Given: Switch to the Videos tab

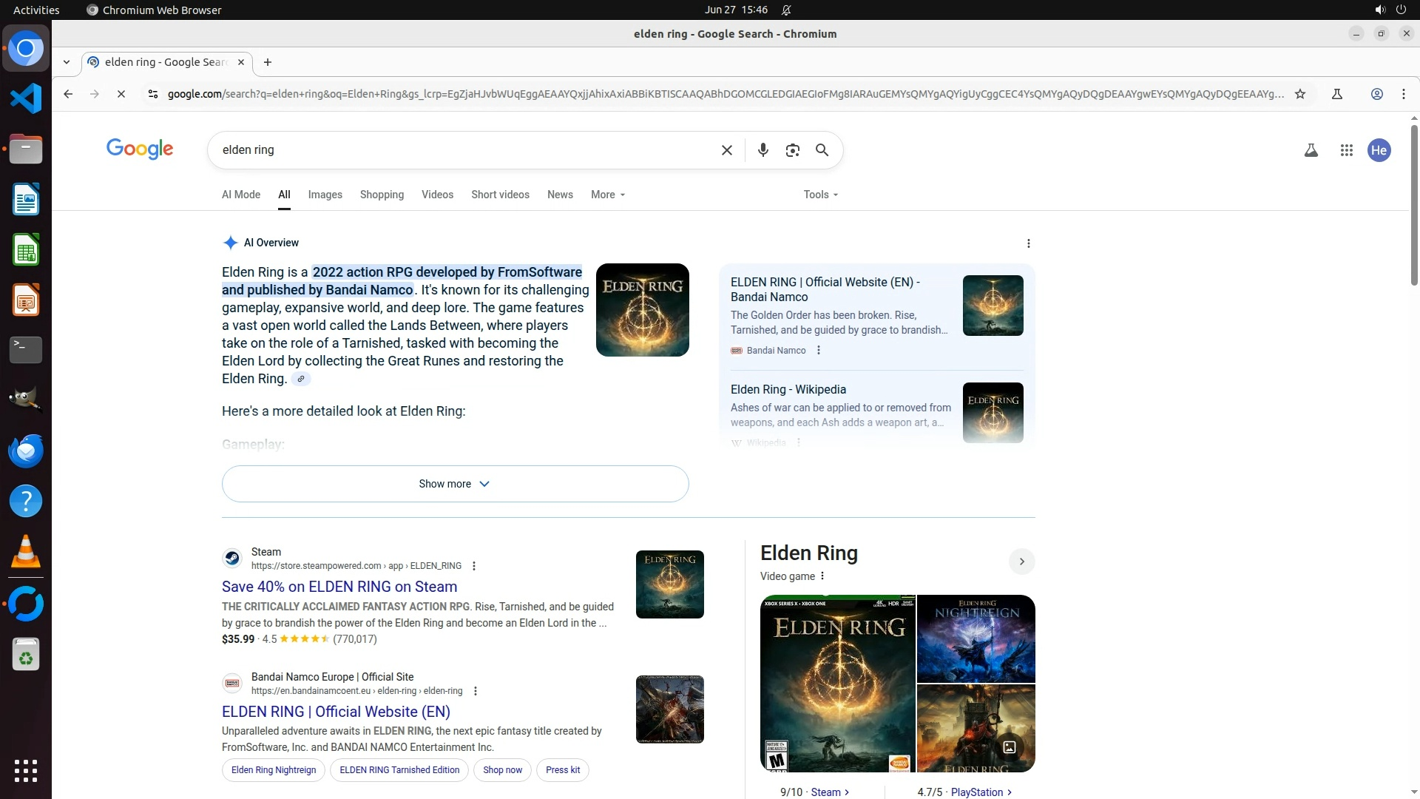Looking at the screenshot, I should click(x=437, y=195).
